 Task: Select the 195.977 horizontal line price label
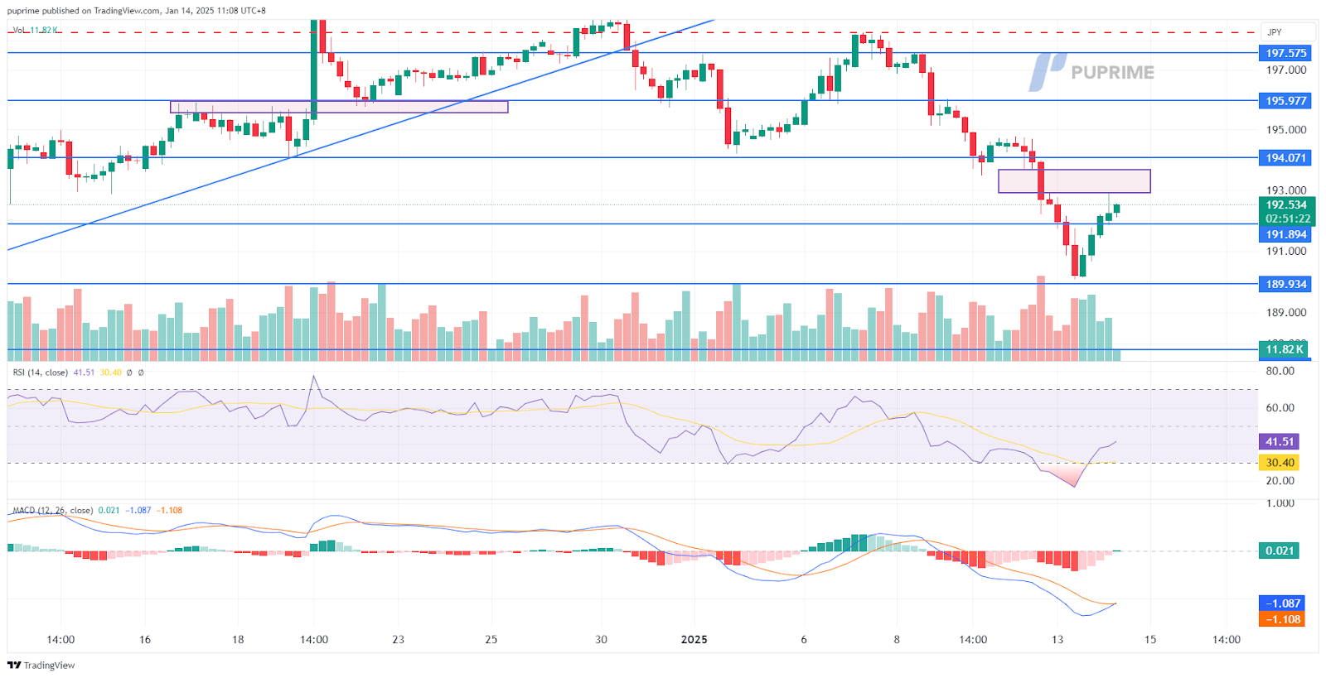coord(1286,101)
